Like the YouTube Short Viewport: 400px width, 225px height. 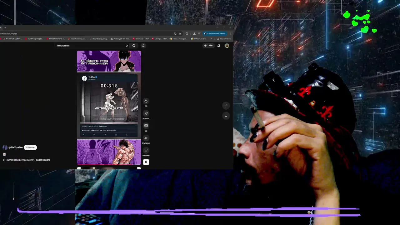pos(146,101)
